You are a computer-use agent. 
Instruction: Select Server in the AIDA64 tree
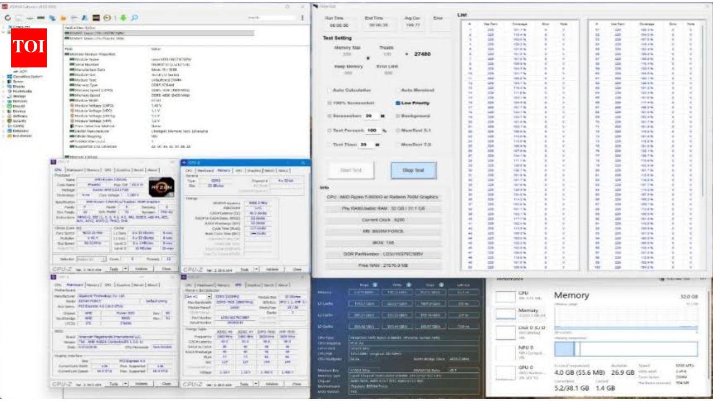click(x=18, y=81)
